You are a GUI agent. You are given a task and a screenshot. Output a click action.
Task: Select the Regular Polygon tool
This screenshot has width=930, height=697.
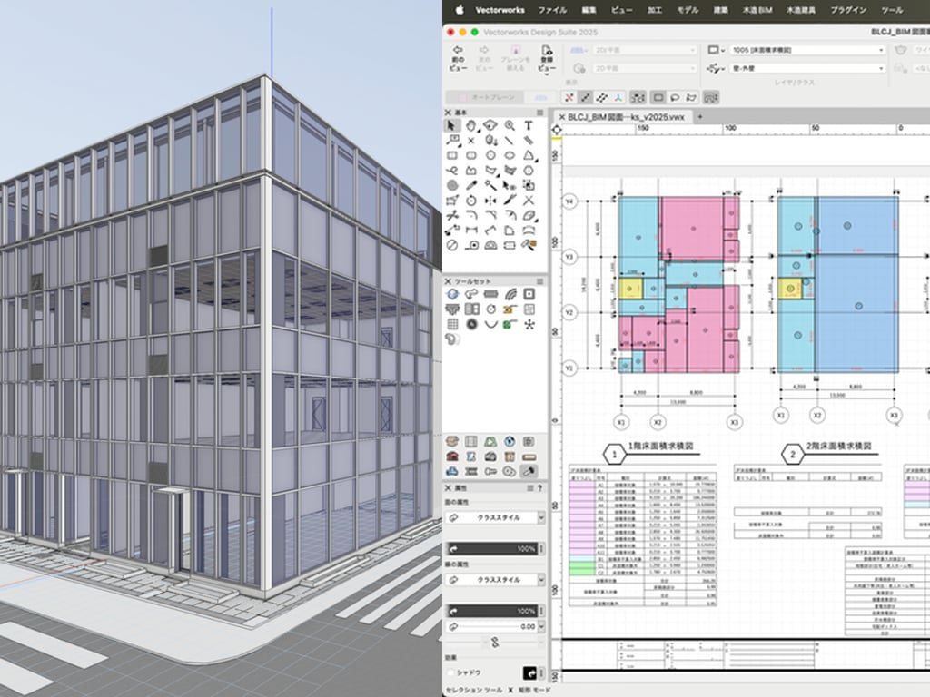tap(529, 171)
